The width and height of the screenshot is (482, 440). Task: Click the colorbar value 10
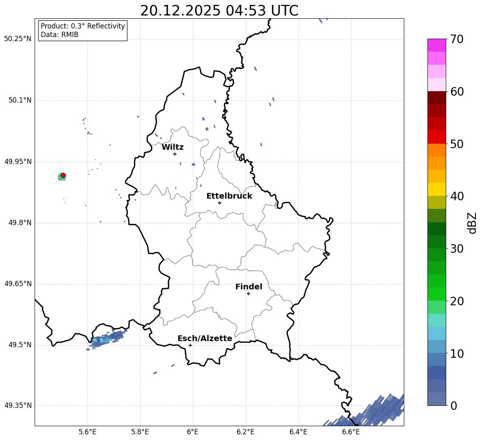click(457, 354)
